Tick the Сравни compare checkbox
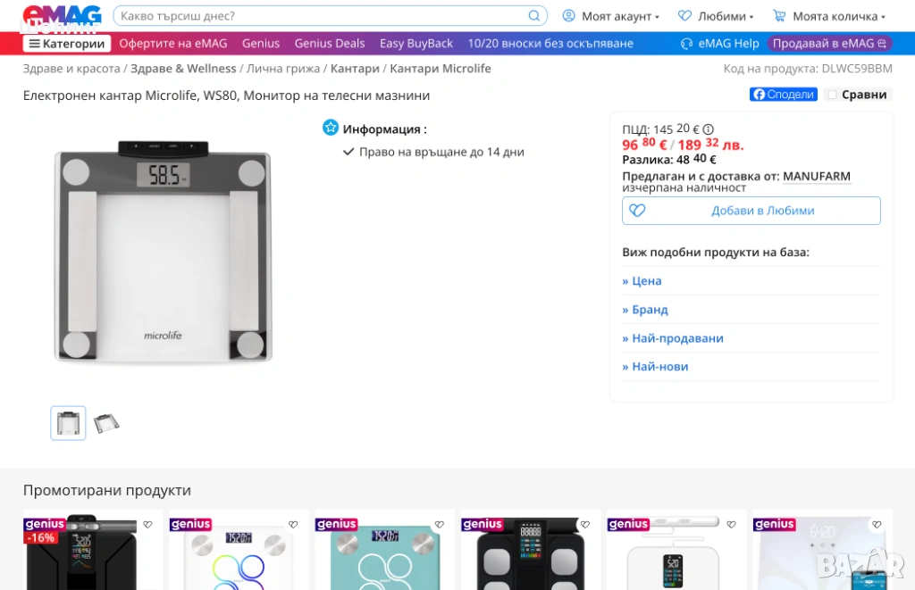 point(832,95)
